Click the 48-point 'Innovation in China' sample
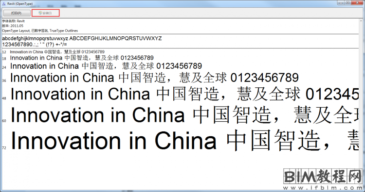 pos(184,94)
